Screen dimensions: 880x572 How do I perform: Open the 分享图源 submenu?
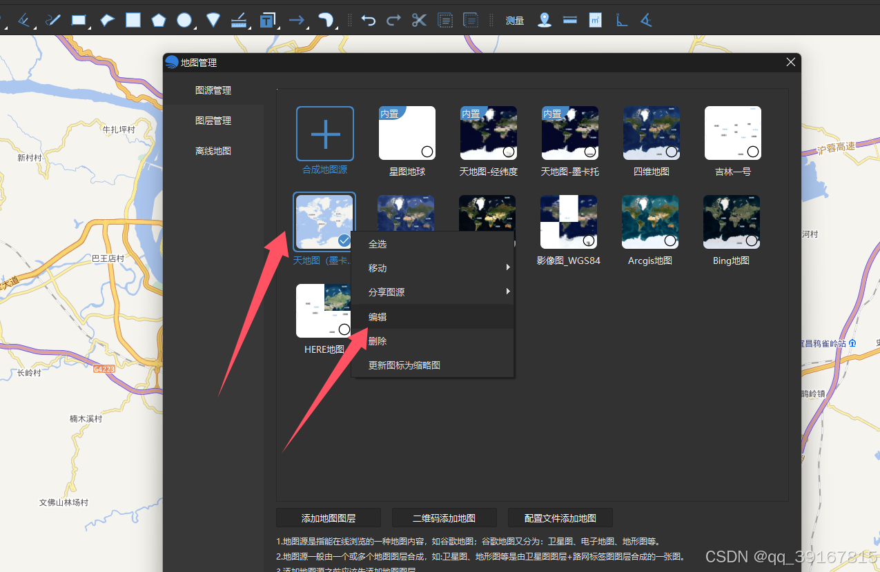click(x=433, y=292)
